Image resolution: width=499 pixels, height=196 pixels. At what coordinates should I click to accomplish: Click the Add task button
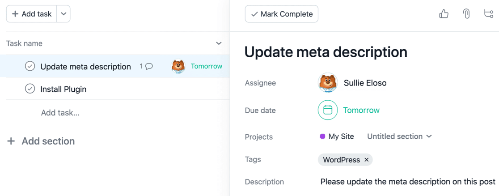pyautogui.click(x=32, y=14)
